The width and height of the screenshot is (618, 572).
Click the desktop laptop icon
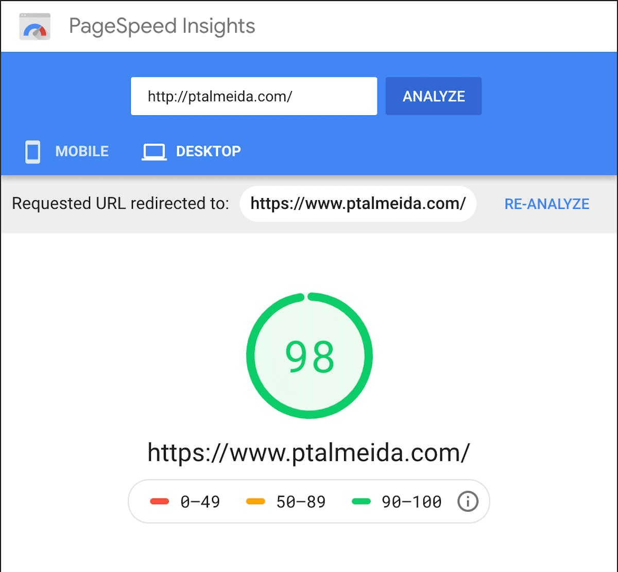coord(154,152)
